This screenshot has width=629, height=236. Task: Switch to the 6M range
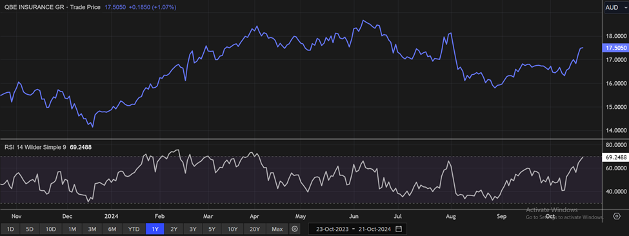[x=112, y=229]
